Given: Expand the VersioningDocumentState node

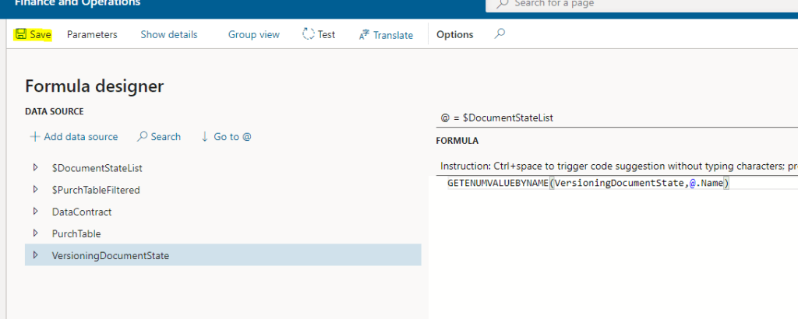Looking at the screenshot, I should coord(35,254).
